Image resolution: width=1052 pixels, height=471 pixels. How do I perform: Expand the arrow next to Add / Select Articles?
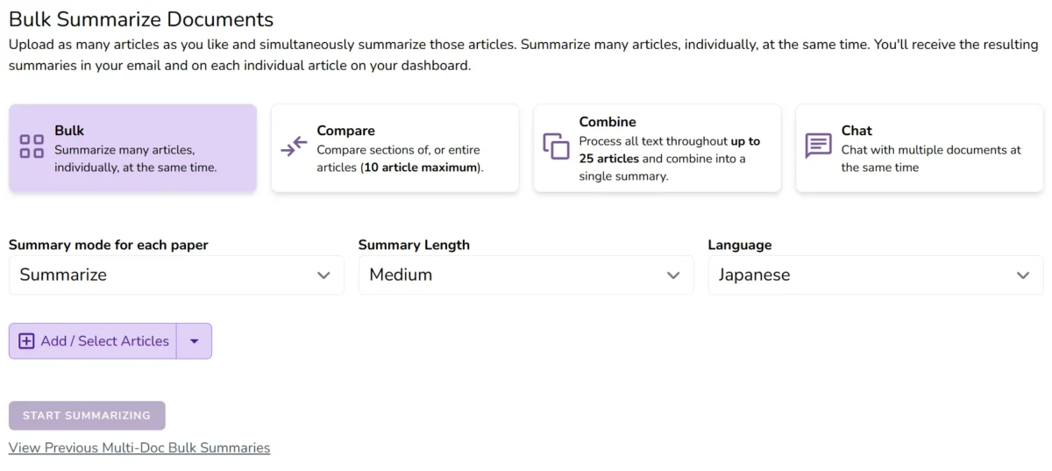coord(195,341)
